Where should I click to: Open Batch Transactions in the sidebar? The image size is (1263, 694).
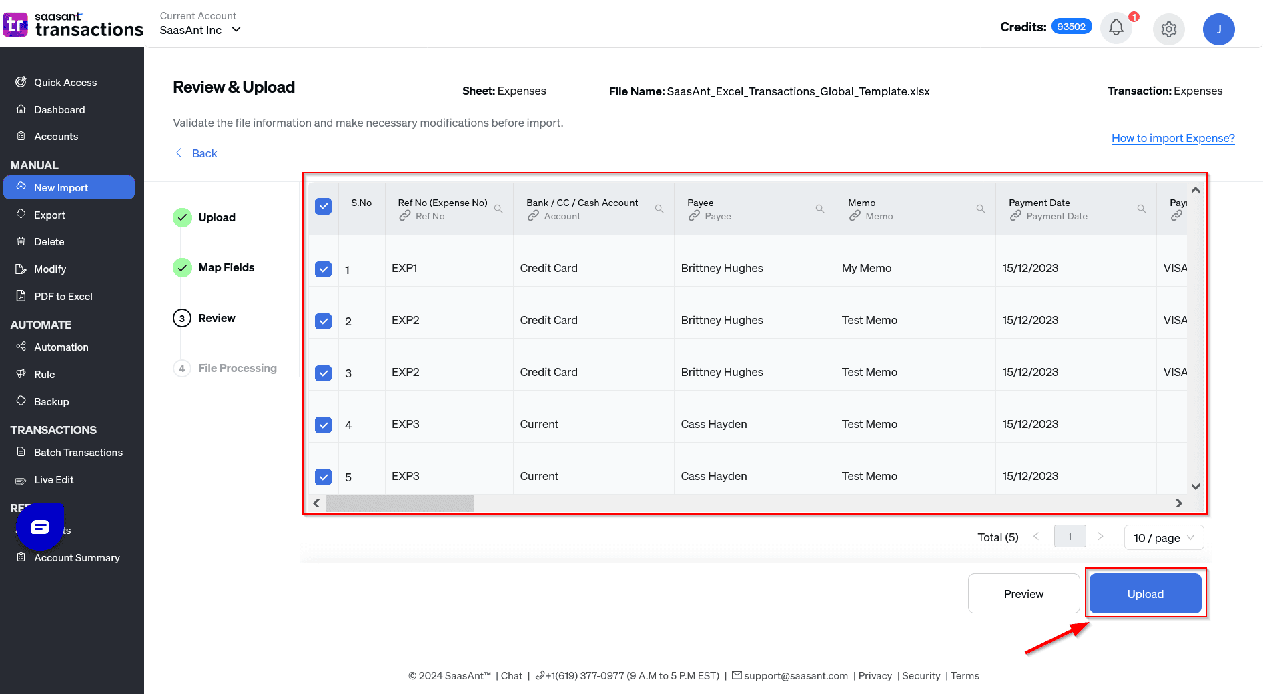coord(78,452)
